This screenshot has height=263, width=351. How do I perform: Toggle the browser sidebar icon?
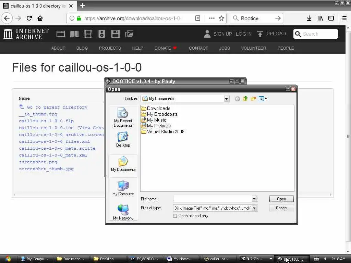(x=331, y=18)
